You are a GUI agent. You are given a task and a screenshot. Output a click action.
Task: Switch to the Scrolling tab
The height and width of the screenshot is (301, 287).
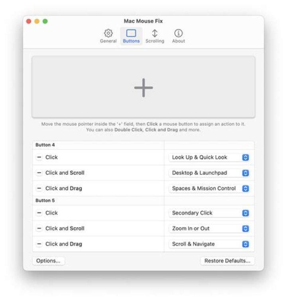pyautogui.click(x=155, y=36)
